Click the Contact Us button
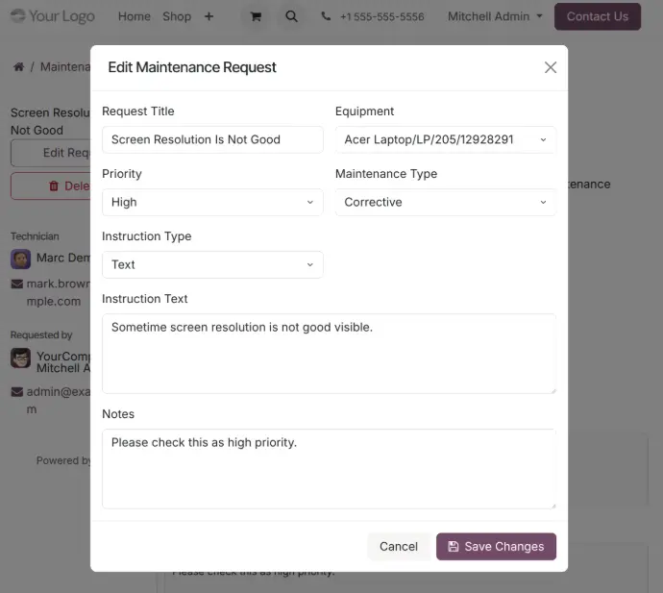This screenshot has width=663, height=593. [x=598, y=16]
